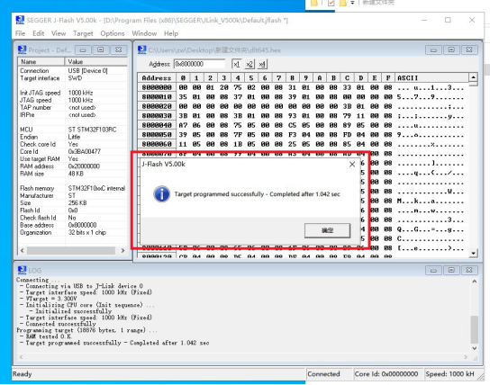
Task: Restore the Project panel window
Action: (101, 49)
